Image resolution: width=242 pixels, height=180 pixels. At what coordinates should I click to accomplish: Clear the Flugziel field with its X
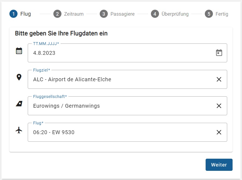219,79
